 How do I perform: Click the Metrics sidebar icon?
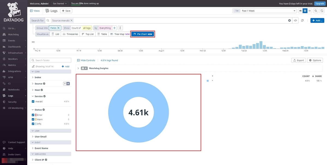(x=4, y=65)
